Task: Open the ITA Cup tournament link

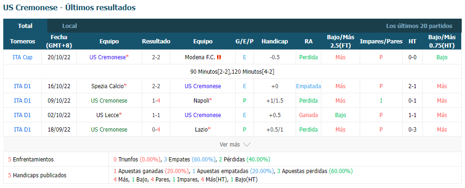Action: coord(22,57)
